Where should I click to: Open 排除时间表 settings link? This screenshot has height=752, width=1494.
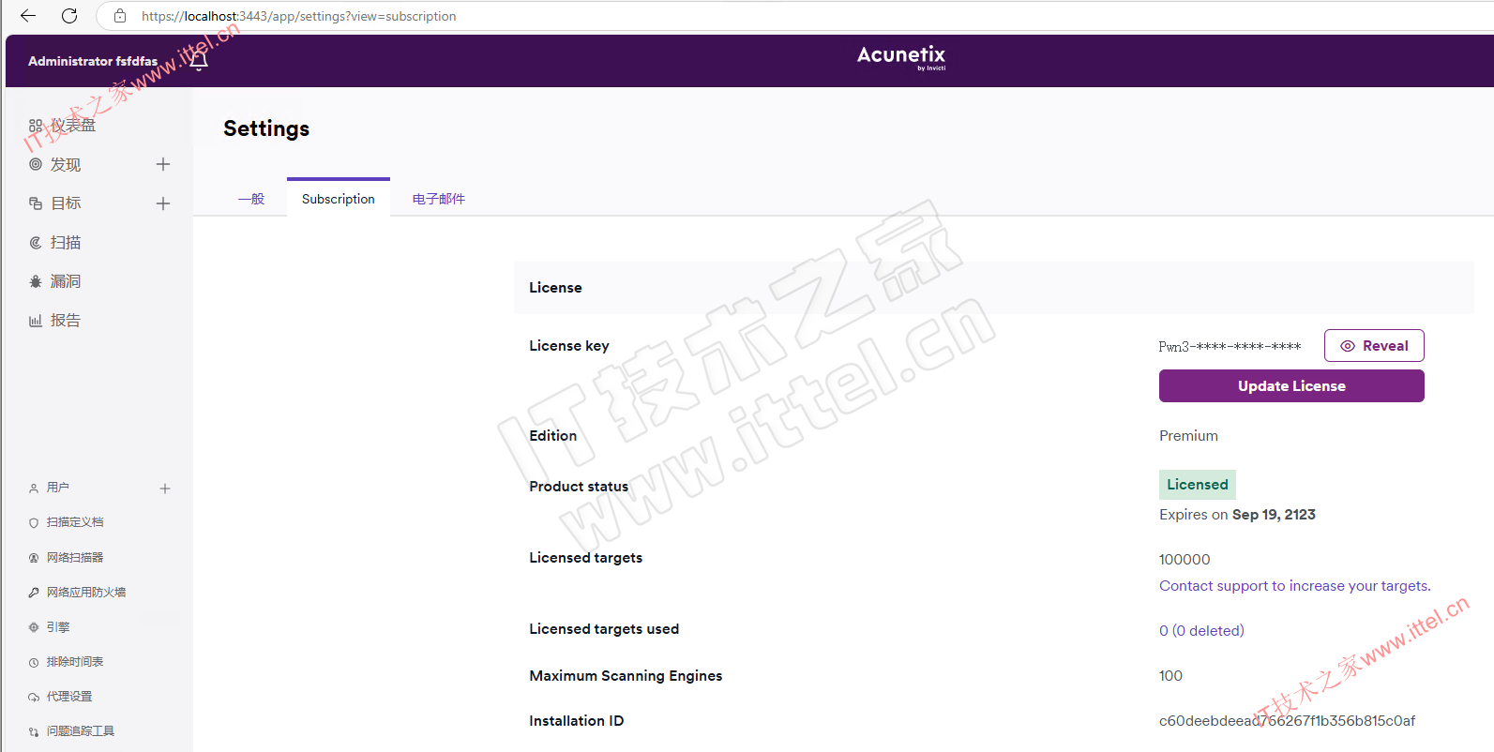(75, 662)
